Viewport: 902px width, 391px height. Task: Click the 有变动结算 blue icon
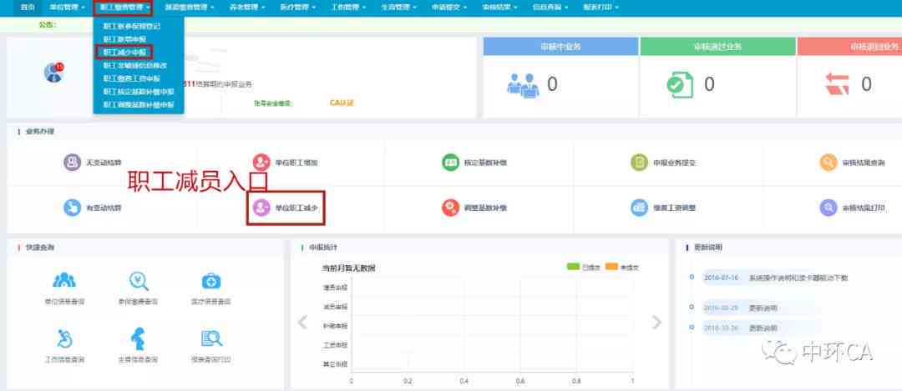(73, 208)
